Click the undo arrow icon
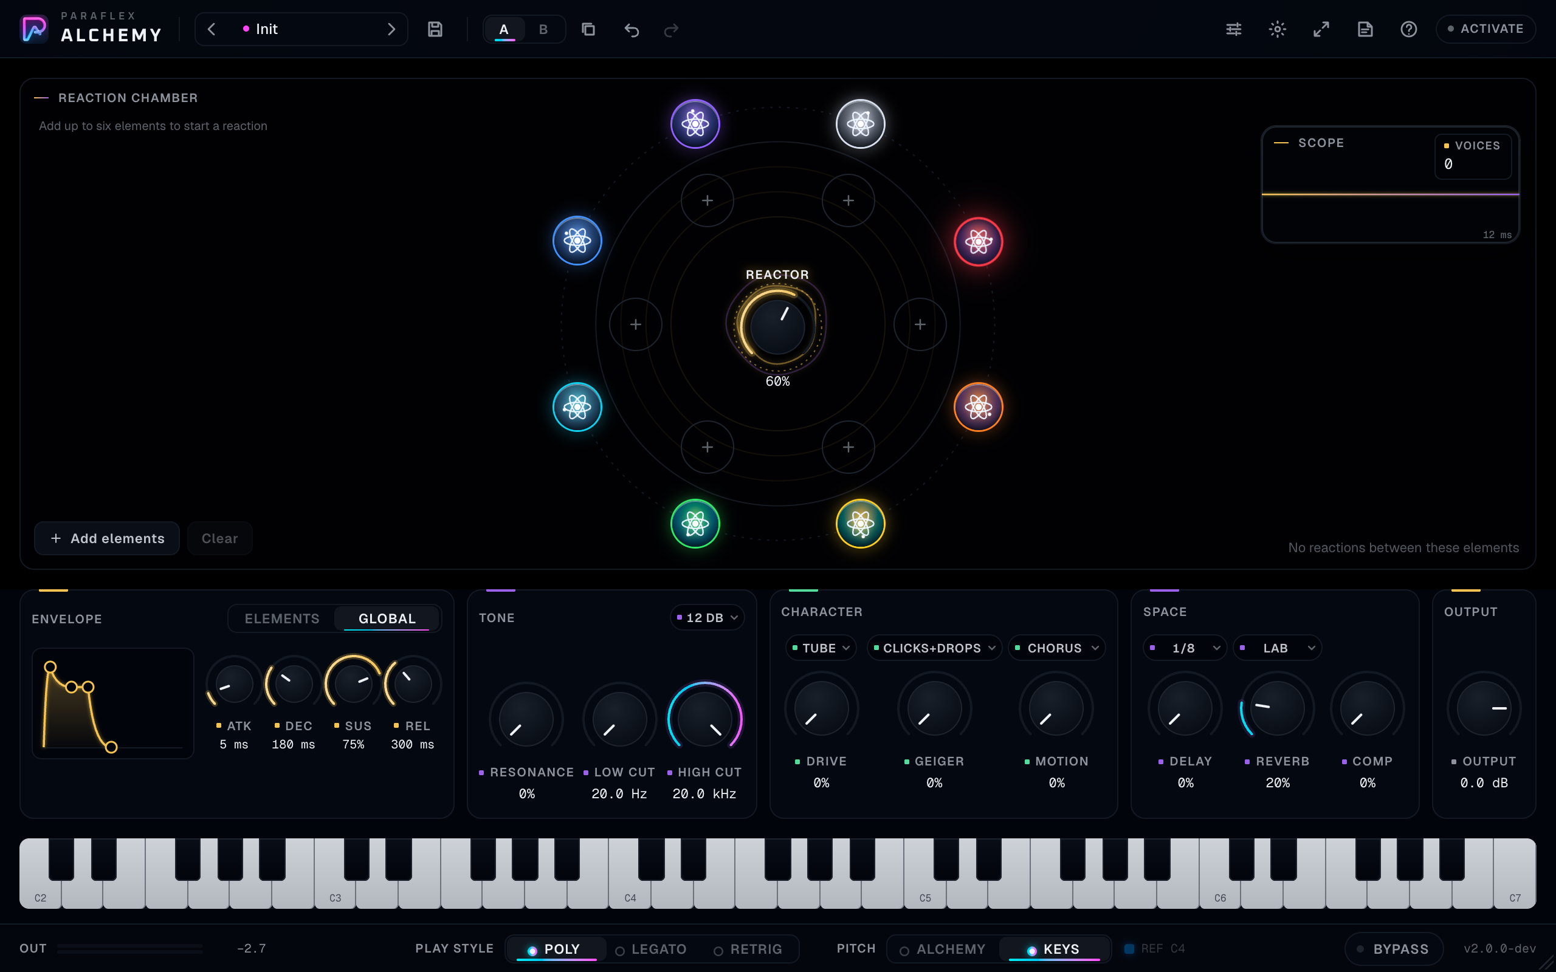Viewport: 1556px width, 972px height. click(x=632, y=30)
